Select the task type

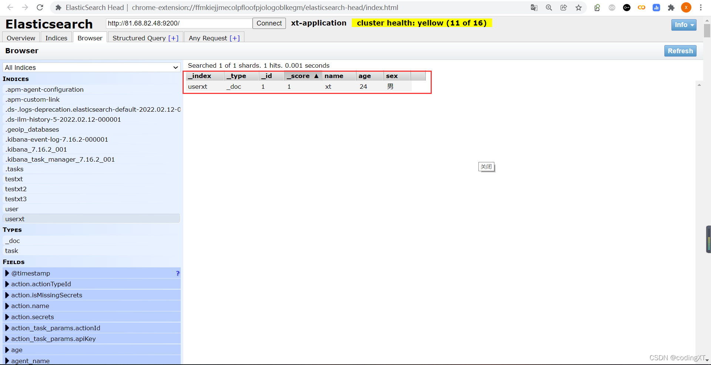(91, 251)
